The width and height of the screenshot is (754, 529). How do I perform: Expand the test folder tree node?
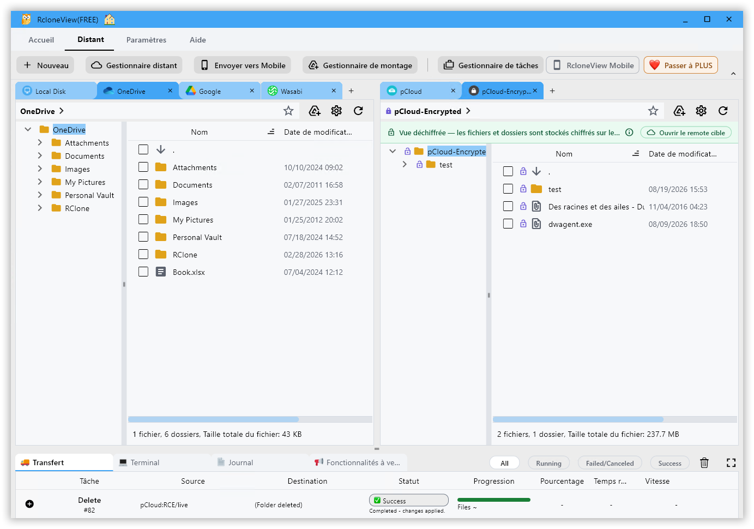(x=405, y=164)
